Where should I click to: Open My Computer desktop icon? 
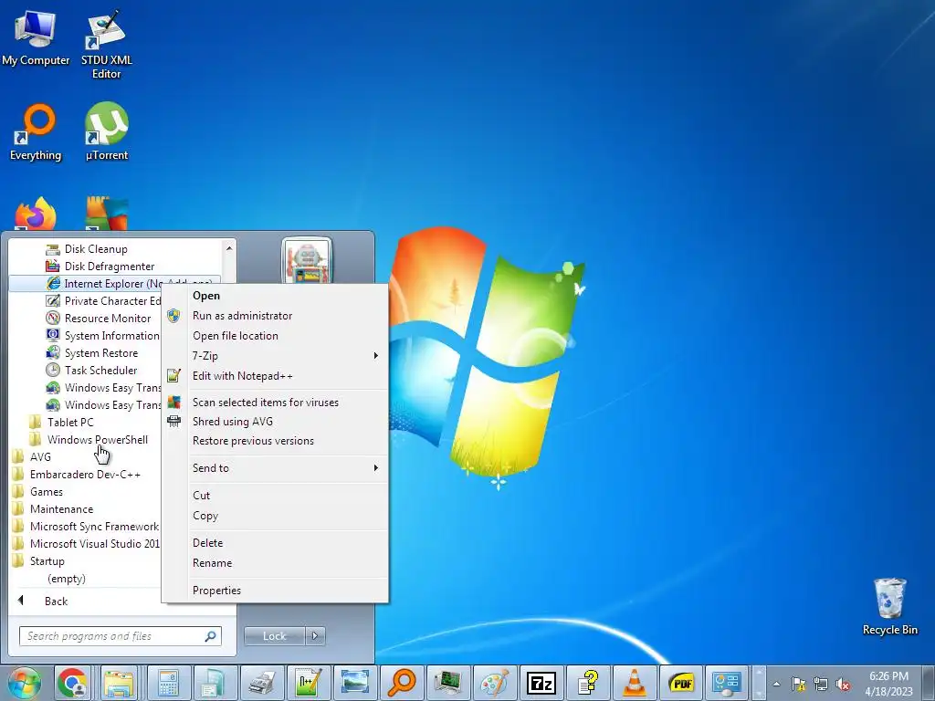click(36, 37)
